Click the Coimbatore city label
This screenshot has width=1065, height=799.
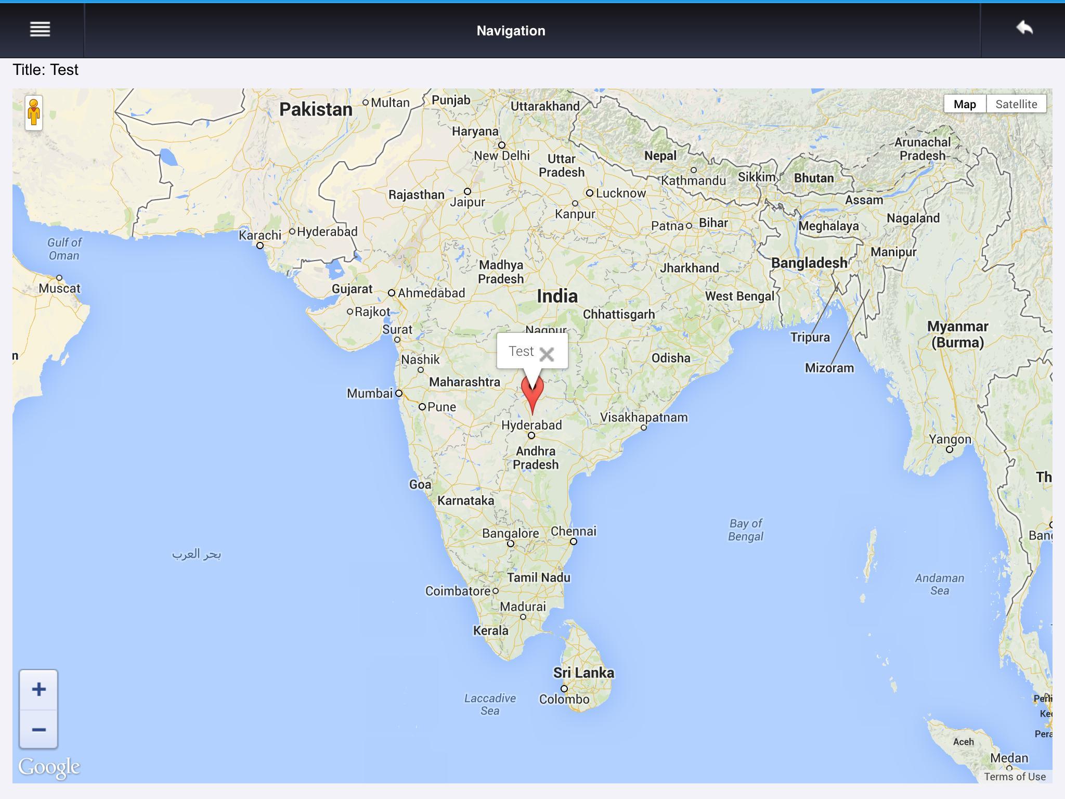point(458,591)
